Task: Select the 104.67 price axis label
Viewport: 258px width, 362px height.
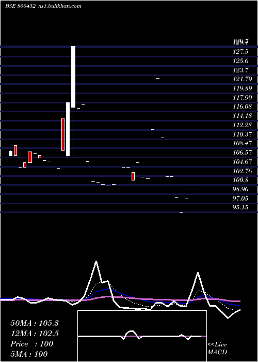Action: coord(242,161)
